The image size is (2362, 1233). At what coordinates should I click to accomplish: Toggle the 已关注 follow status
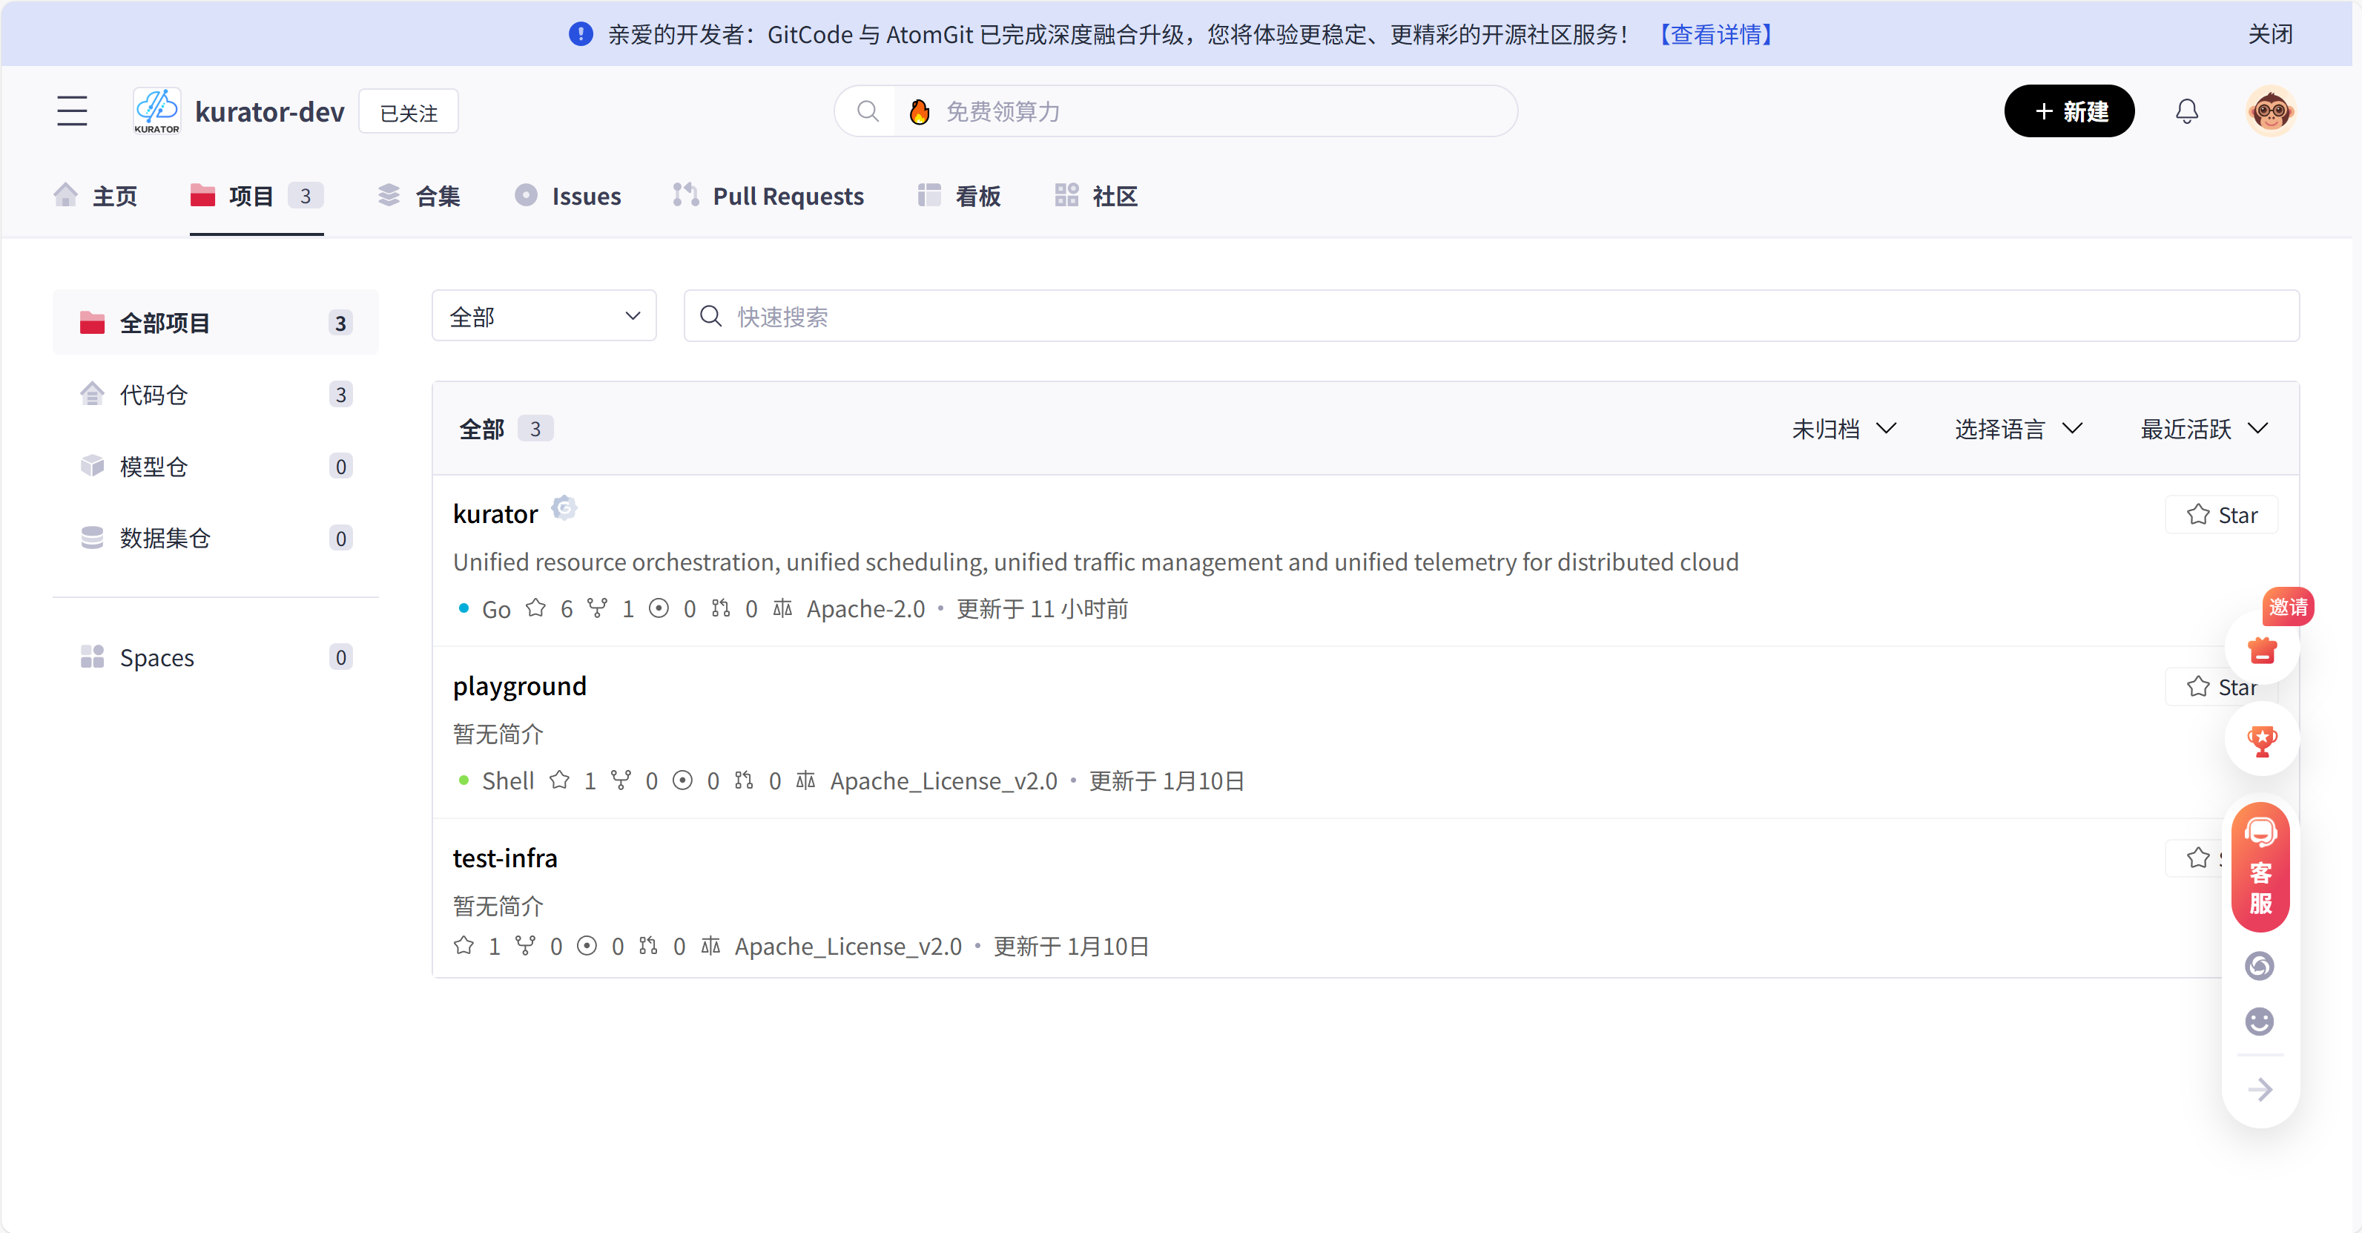[408, 111]
